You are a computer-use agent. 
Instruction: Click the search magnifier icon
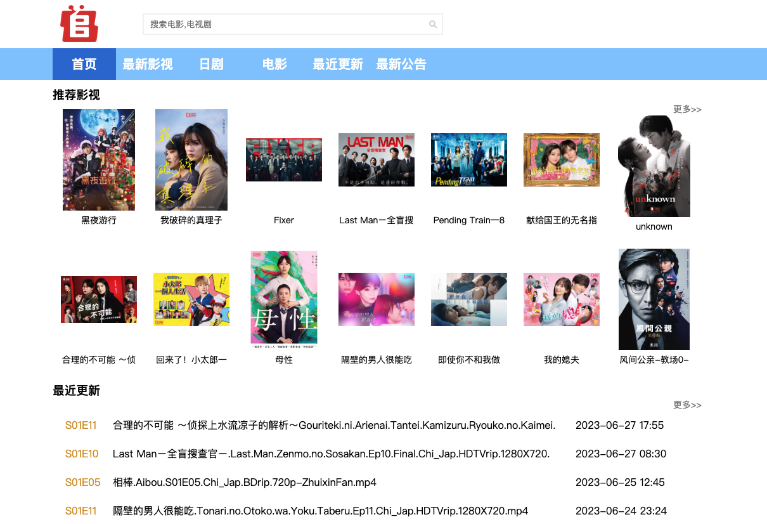click(433, 25)
